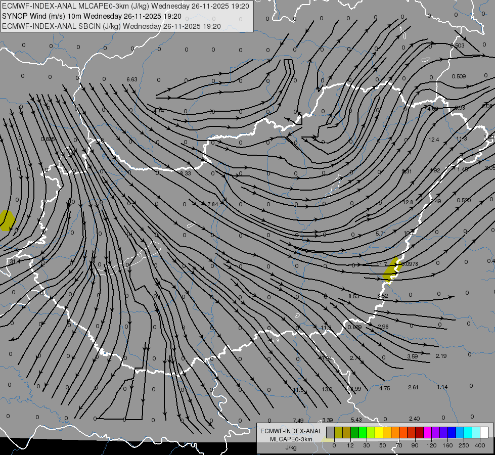Click the map value 12.4
This screenshot has height=455, width=495.
coord(434,139)
